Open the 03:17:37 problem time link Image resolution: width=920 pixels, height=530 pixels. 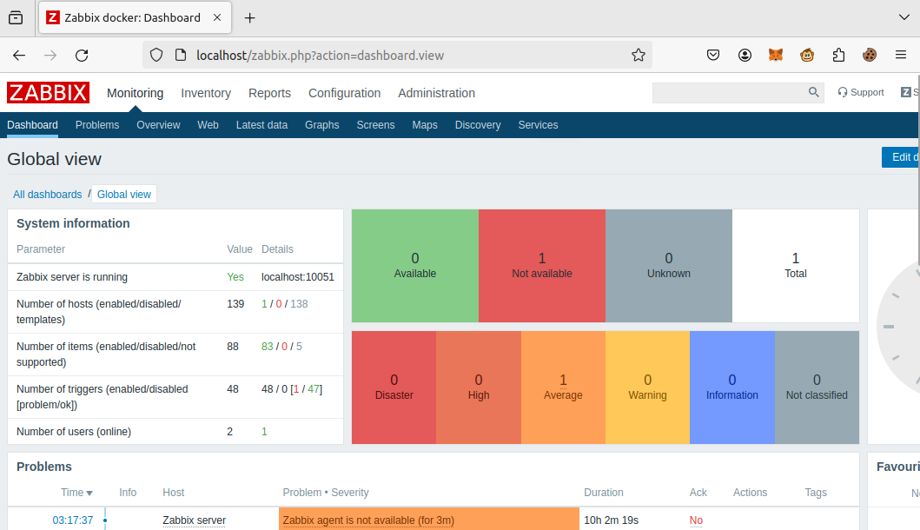click(73, 520)
